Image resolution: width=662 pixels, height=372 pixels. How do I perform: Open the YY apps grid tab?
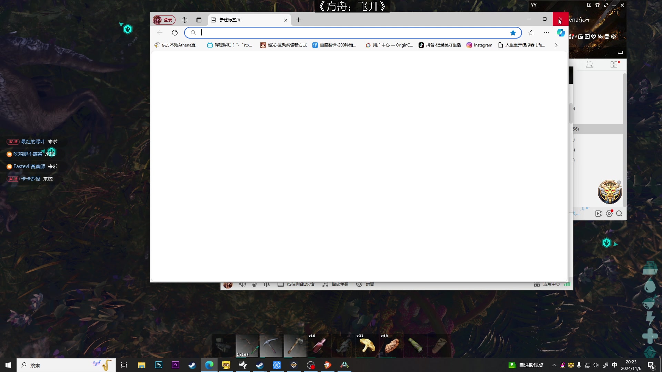[614, 64]
